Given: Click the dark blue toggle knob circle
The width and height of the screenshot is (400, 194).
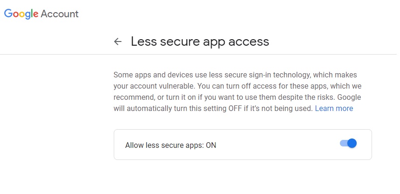Looking at the screenshot, I should [352, 144].
